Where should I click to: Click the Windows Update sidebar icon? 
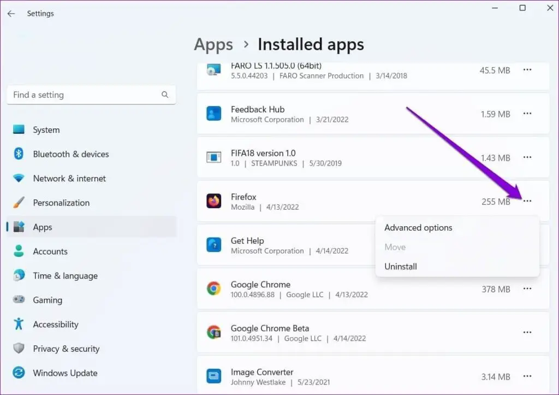pos(19,373)
